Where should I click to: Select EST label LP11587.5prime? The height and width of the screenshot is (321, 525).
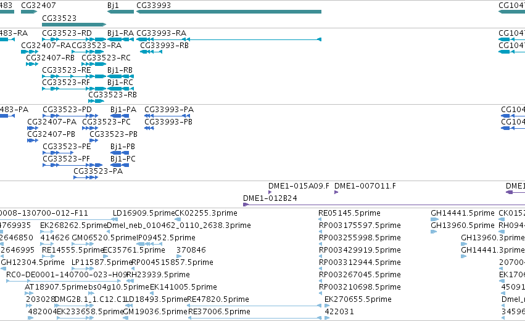102,262
